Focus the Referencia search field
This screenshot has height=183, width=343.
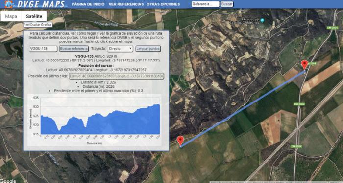[x=205, y=4]
